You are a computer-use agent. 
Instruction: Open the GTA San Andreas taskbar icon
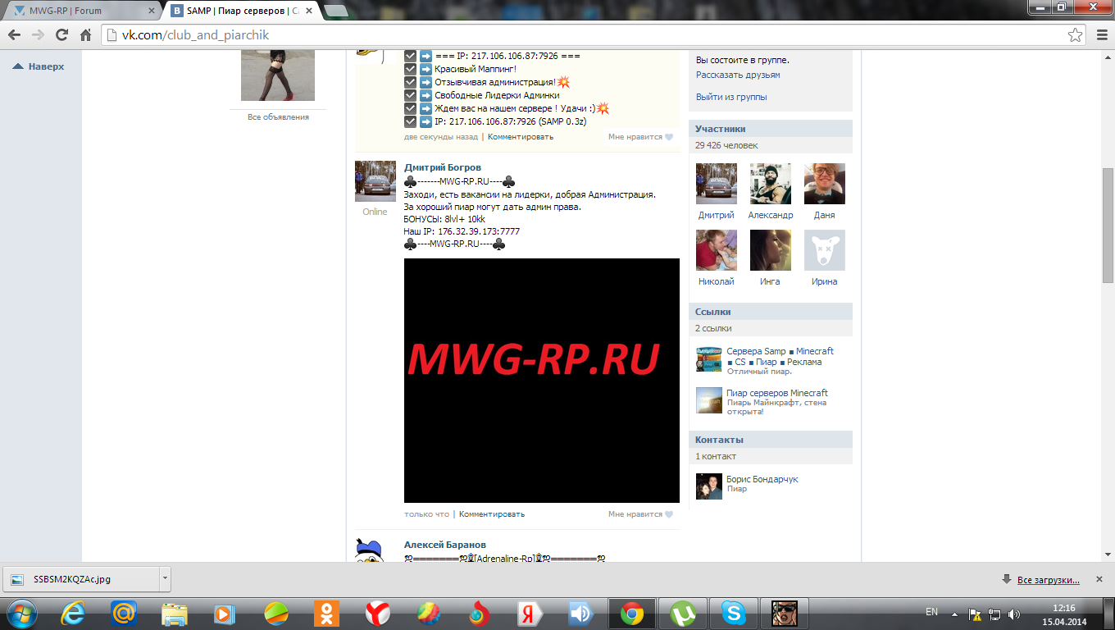[785, 614]
